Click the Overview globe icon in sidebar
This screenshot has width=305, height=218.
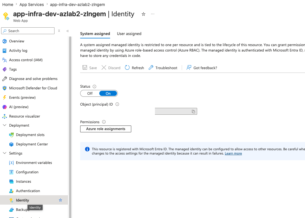(5, 41)
